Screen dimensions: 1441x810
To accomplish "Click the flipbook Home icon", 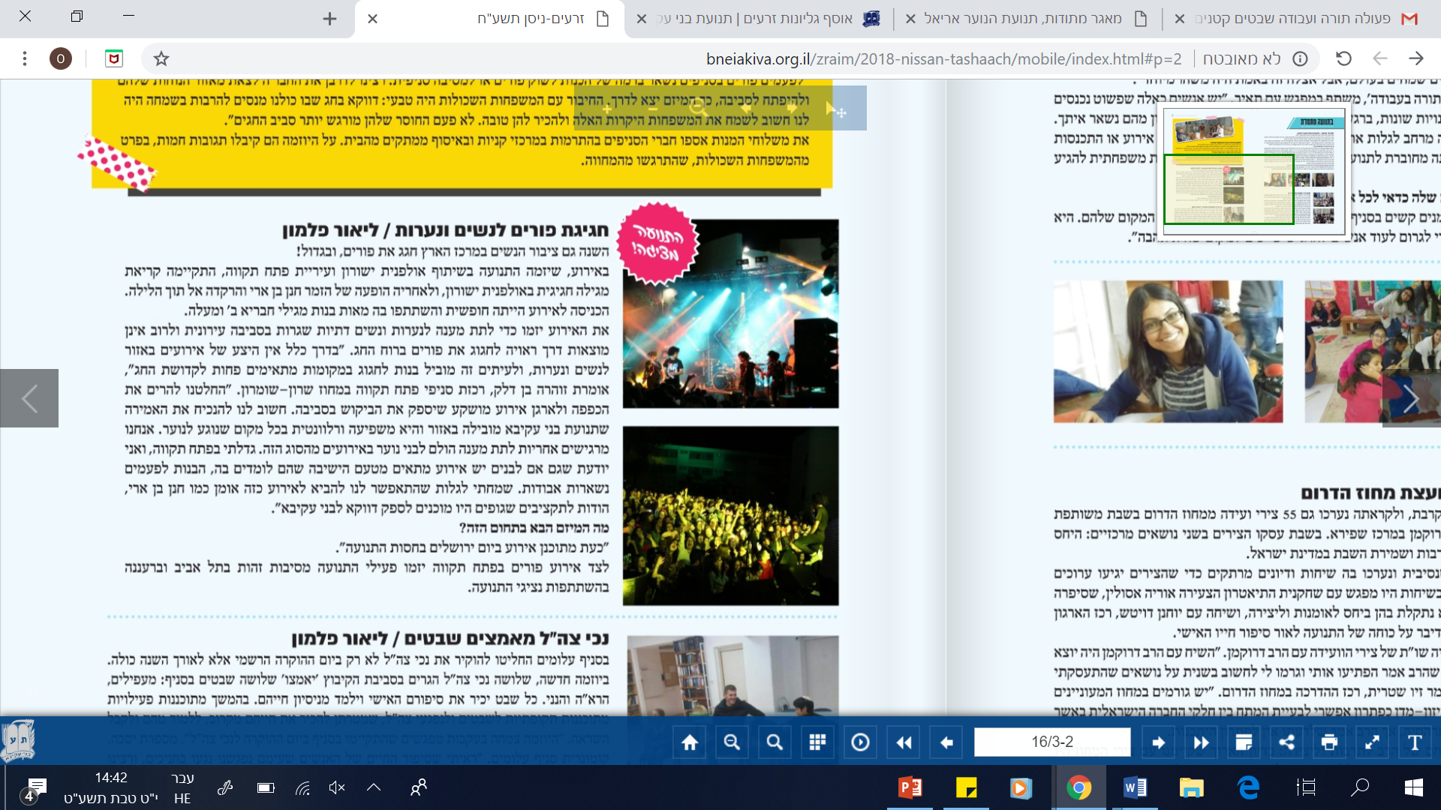I will [x=690, y=742].
